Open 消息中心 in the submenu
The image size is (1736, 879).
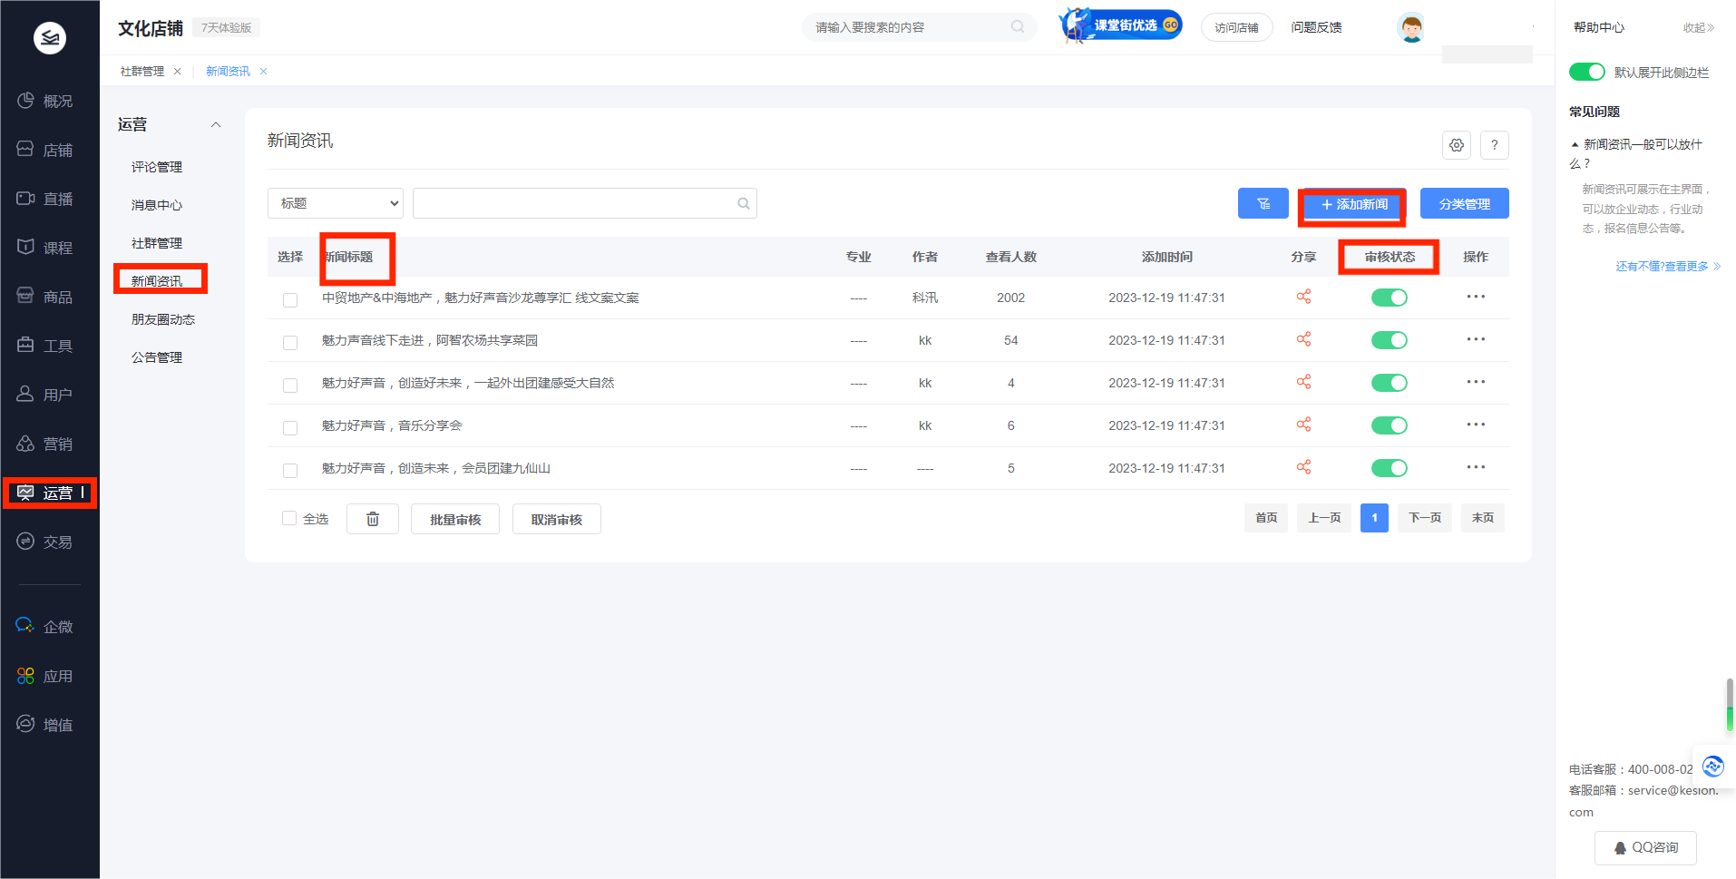pos(157,205)
